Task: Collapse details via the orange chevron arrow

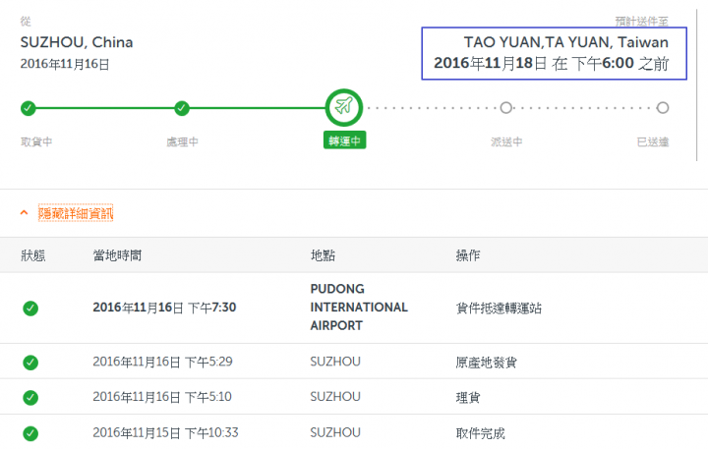Action: [25, 212]
